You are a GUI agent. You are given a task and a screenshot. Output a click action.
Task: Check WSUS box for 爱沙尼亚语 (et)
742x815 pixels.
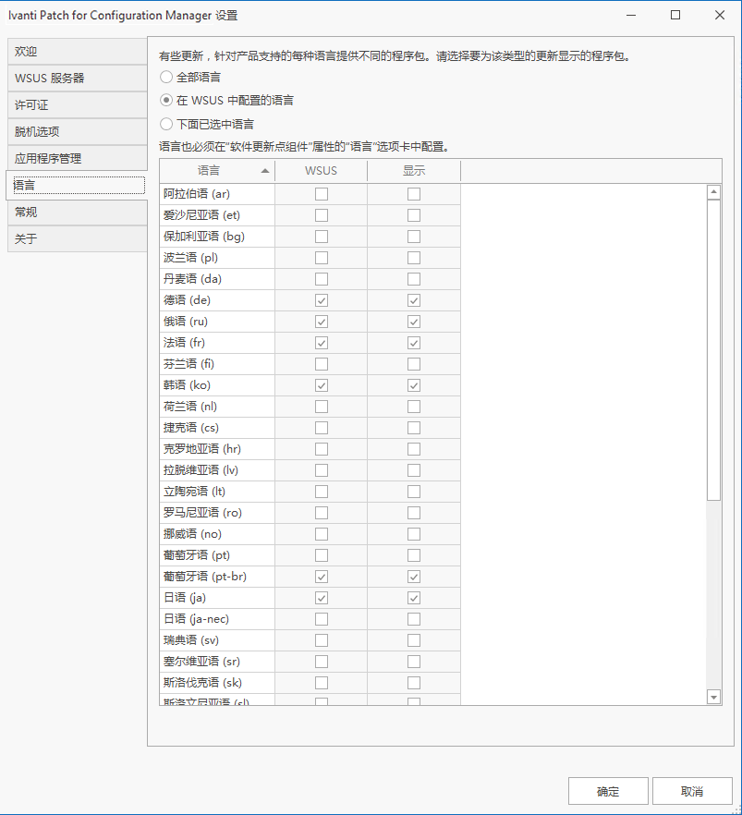coord(322,215)
